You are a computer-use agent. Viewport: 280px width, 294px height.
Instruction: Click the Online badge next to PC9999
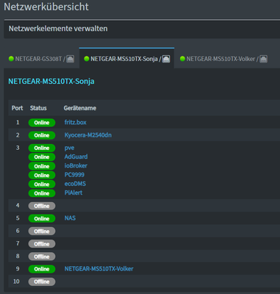point(42,176)
